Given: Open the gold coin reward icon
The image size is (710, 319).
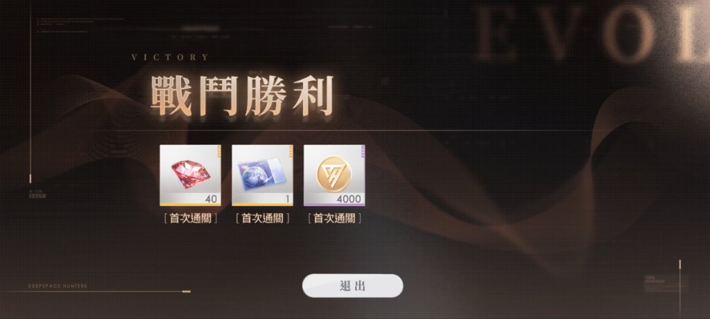Looking at the screenshot, I should (334, 174).
